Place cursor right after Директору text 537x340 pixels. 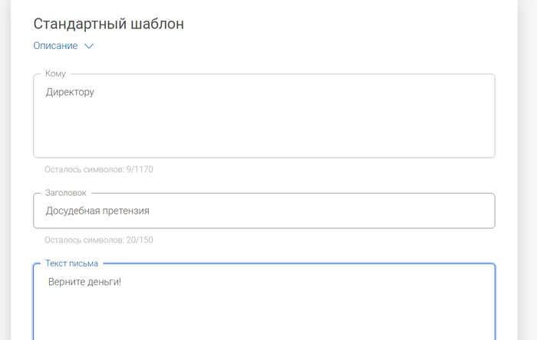[94, 93]
